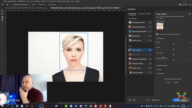Turn off the Смарт-портрет filter switch
The image size is (192, 108).
pyautogui.click(x=150, y=50)
